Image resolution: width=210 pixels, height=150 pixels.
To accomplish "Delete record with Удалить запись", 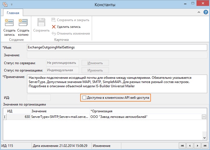I will (66, 27).
